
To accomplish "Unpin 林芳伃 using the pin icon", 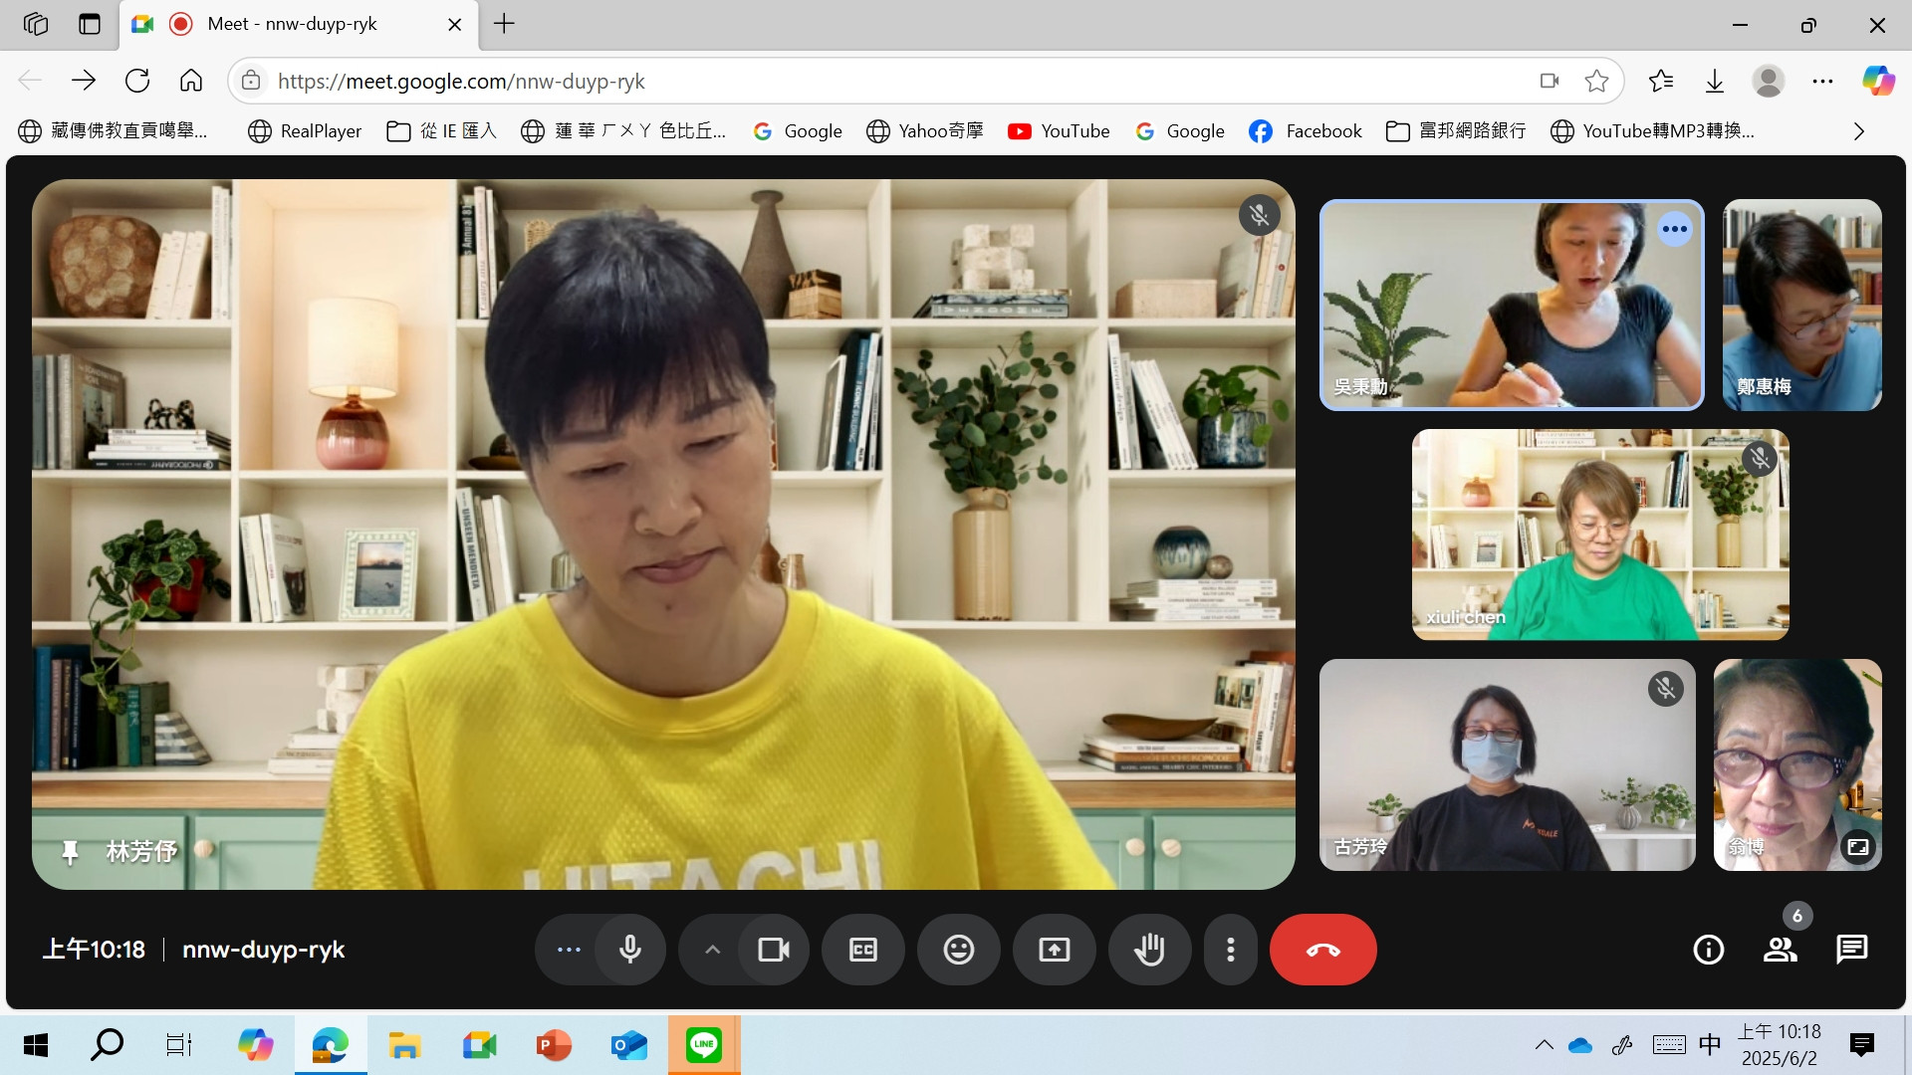I will 70,852.
